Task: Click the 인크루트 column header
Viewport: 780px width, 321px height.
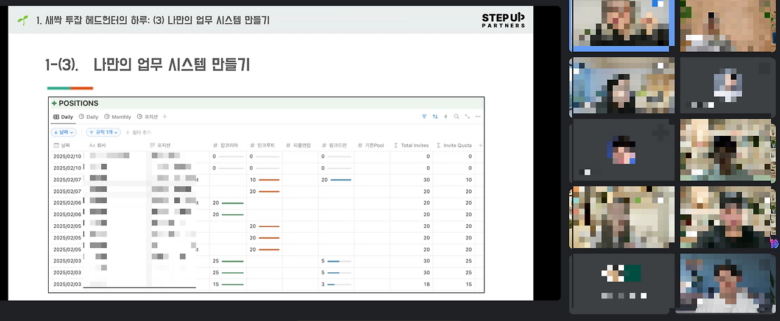Action: pos(262,146)
